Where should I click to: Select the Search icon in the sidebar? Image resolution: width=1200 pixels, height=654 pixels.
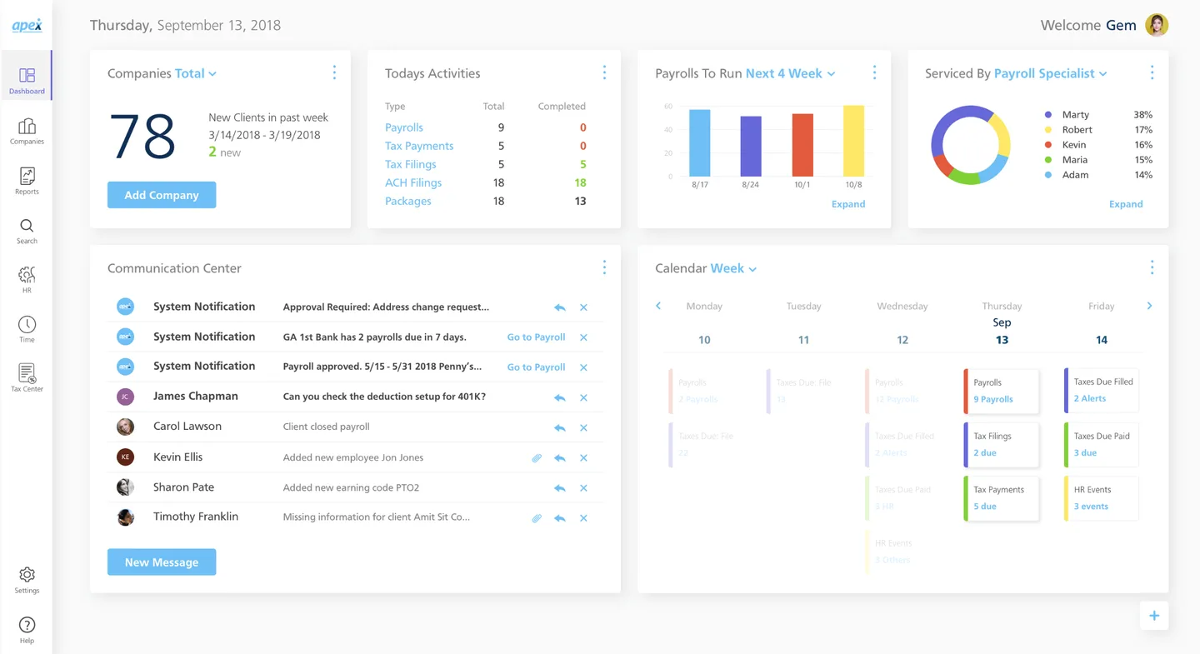point(27,231)
